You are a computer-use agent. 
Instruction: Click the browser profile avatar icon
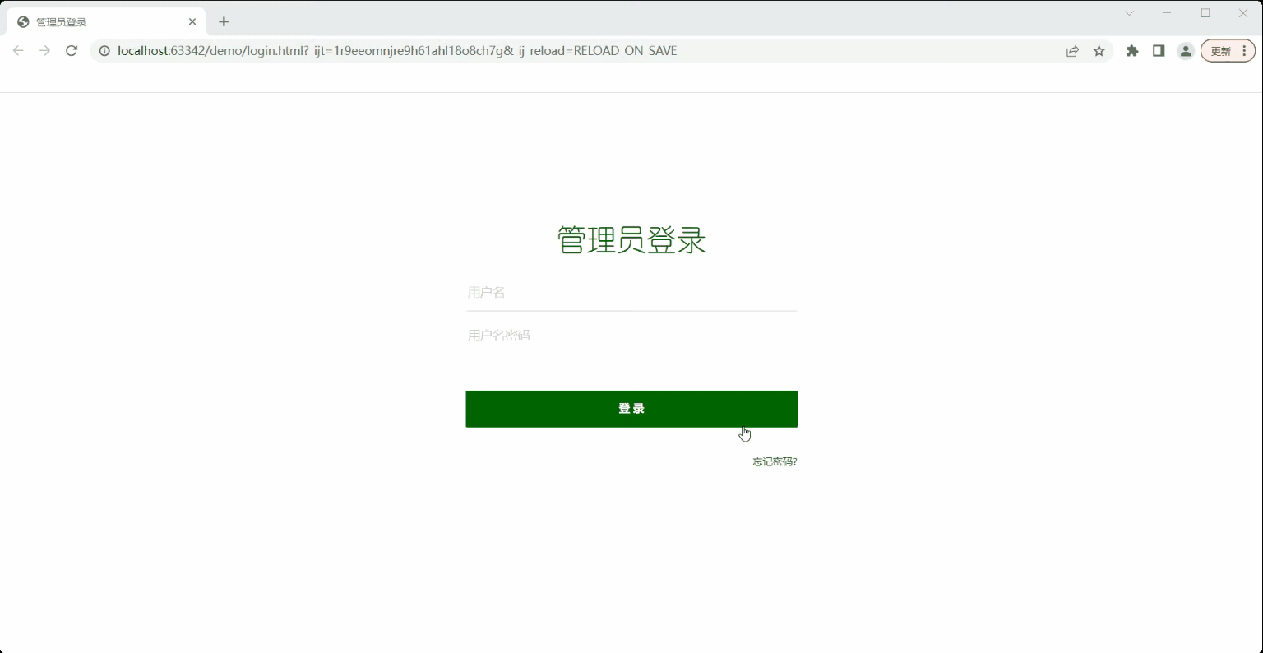(1186, 50)
